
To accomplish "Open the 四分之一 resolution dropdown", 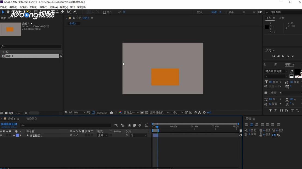I will pyautogui.click(x=131, y=112).
